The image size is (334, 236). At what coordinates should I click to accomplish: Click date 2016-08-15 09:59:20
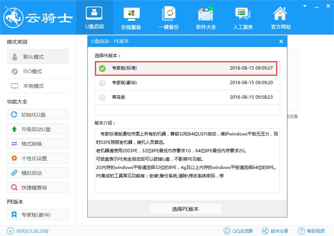[251, 83]
